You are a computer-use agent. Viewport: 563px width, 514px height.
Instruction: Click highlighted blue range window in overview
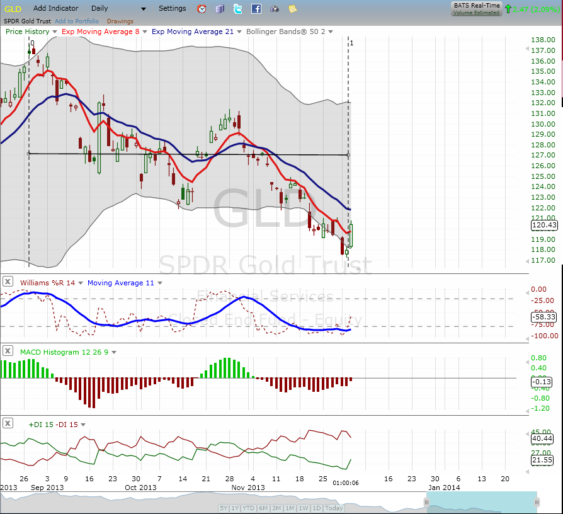click(482, 502)
